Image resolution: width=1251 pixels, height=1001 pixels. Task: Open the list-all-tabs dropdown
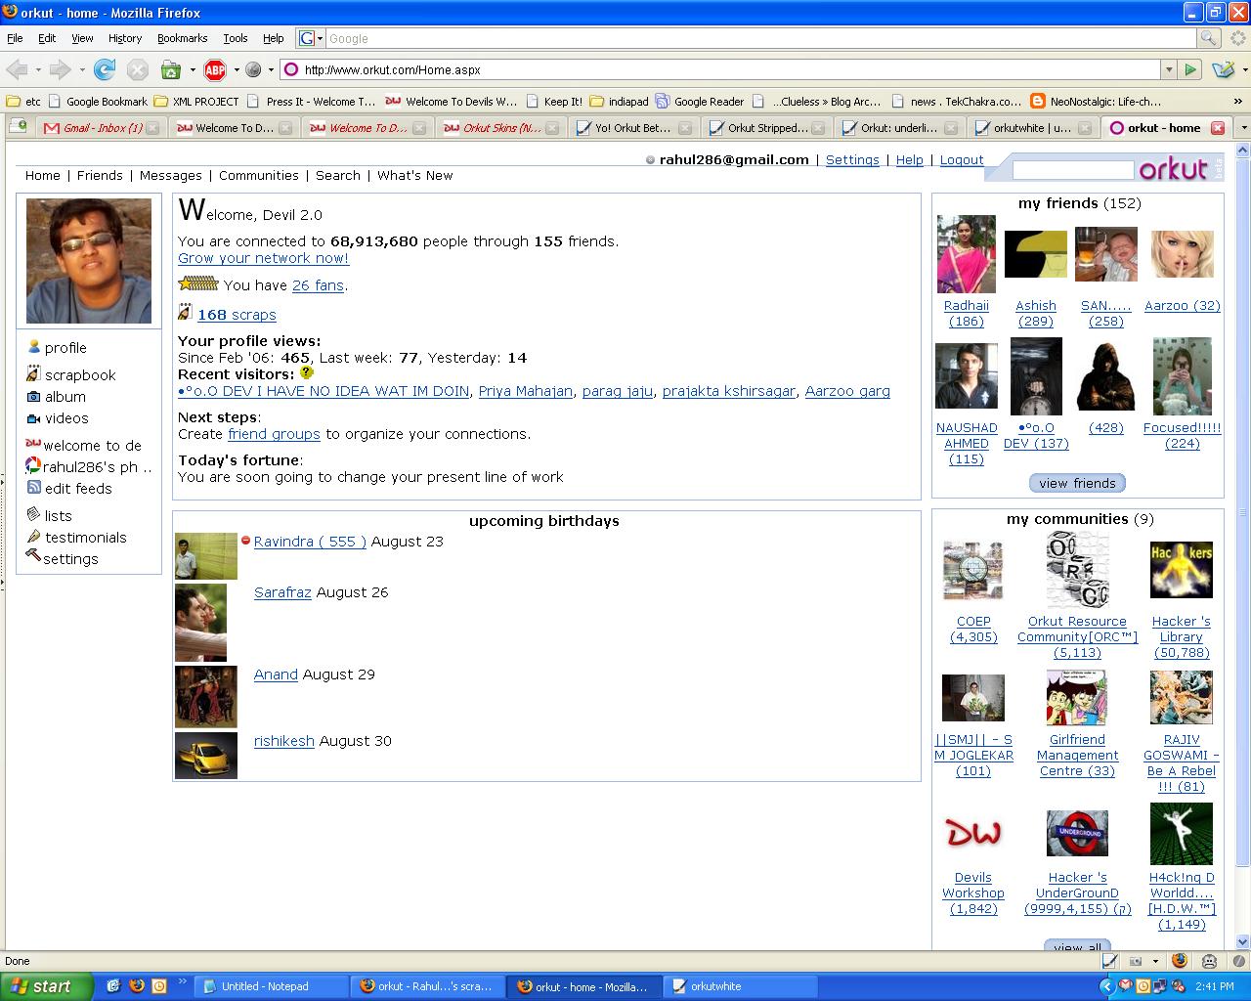1243,128
